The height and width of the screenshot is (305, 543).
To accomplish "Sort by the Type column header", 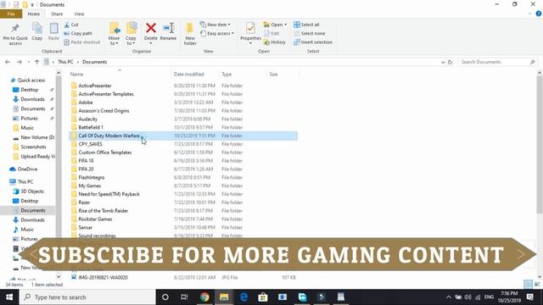I will (227, 74).
